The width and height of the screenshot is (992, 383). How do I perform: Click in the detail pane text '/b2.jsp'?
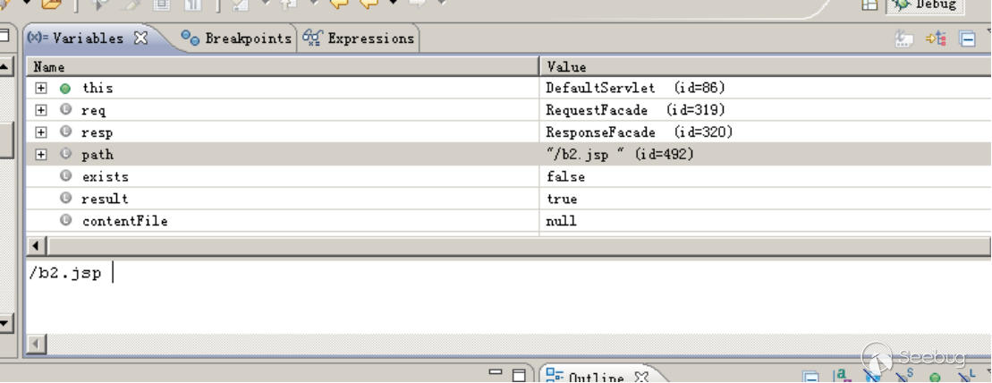[x=64, y=274]
